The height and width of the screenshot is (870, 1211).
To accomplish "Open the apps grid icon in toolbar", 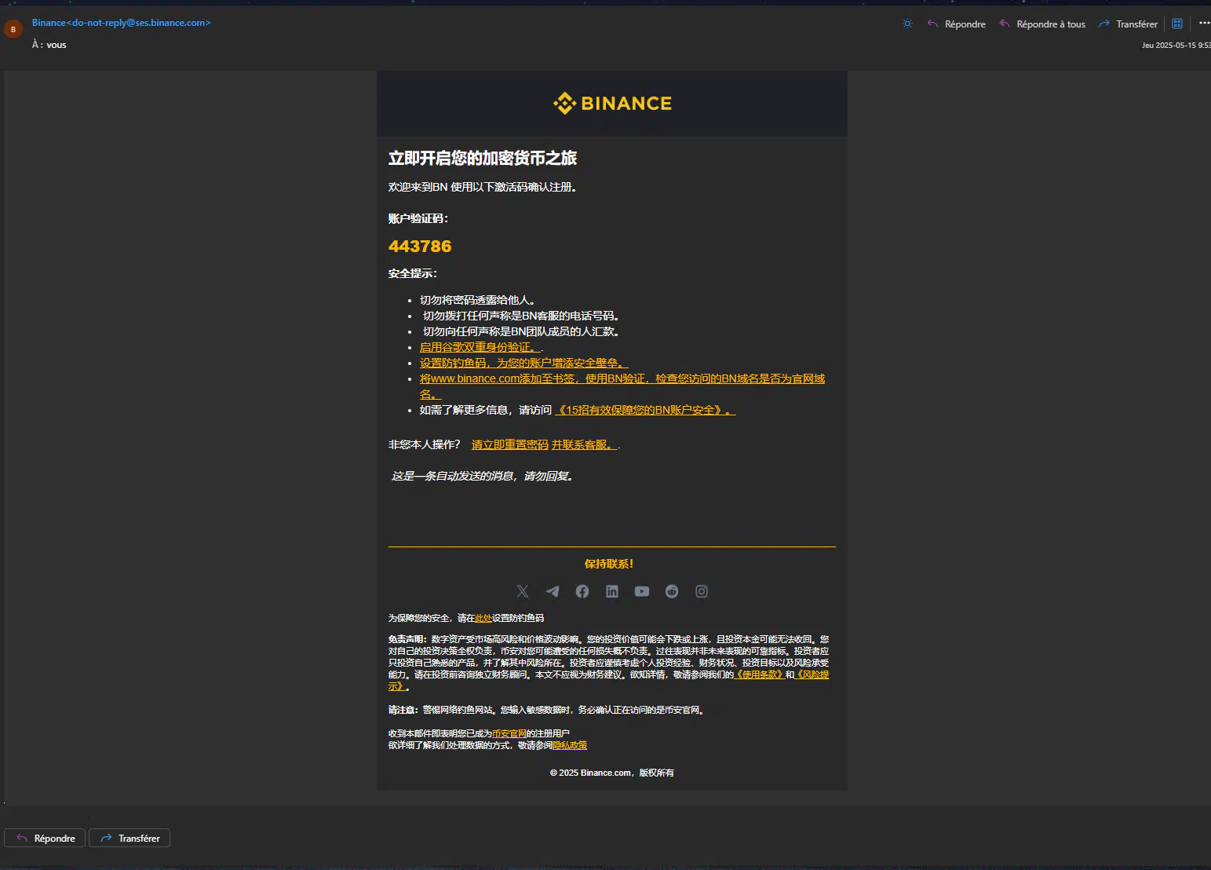I will coord(1177,24).
